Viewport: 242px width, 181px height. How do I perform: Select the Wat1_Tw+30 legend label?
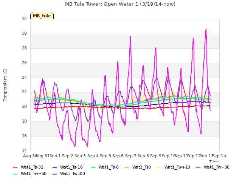pyautogui.click(x=217, y=167)
